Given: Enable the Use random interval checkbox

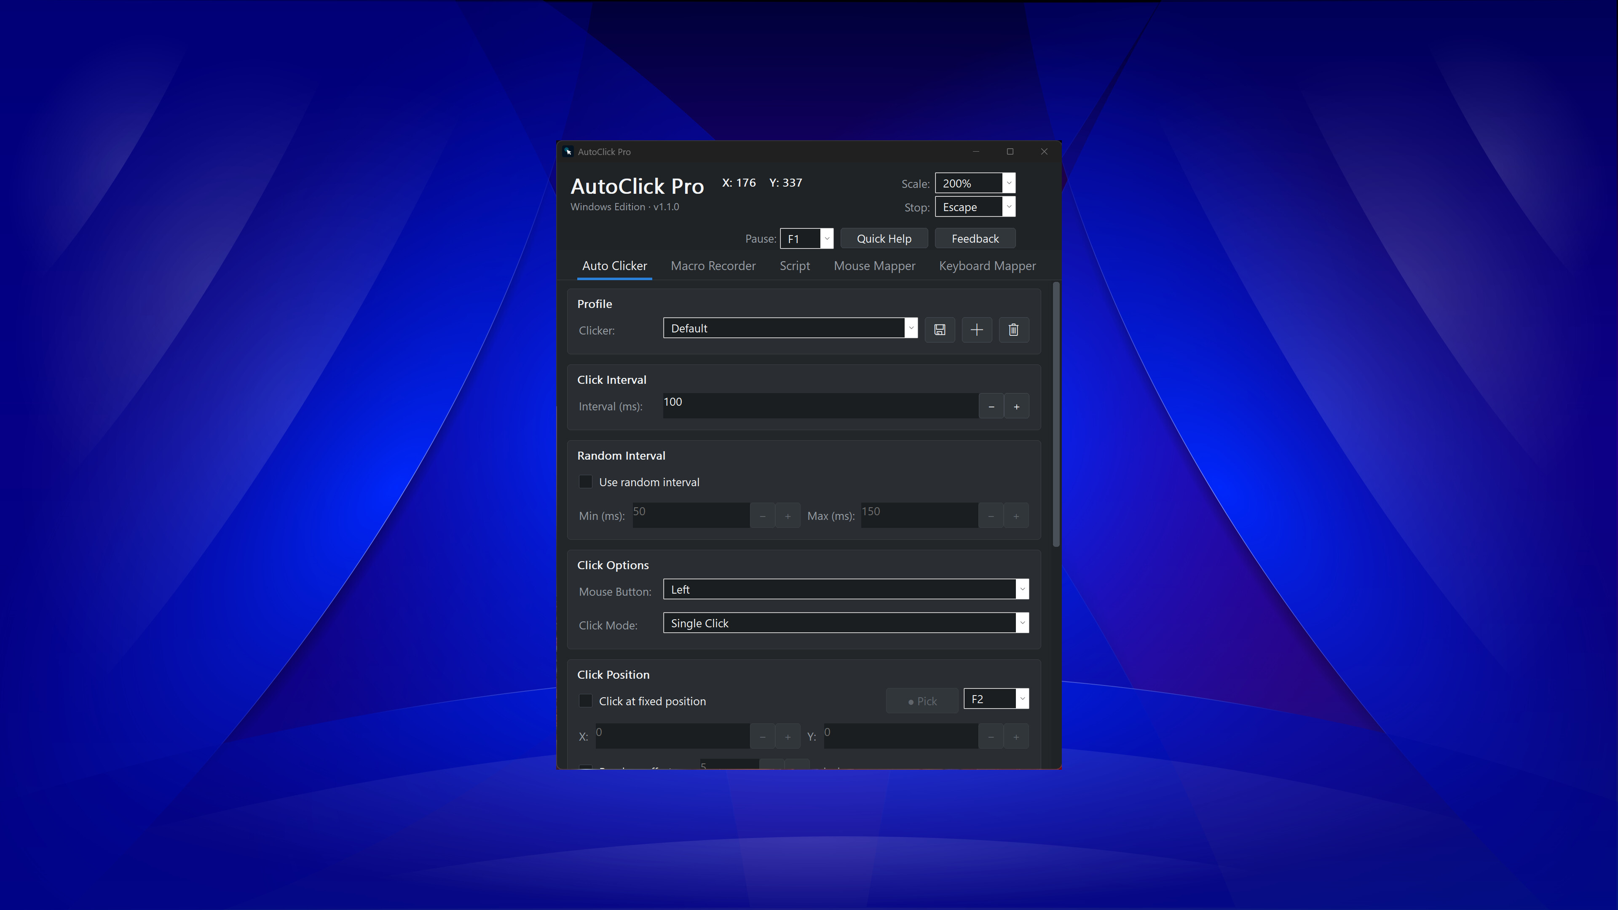Looking at the screenshot, I should [585, 482].
